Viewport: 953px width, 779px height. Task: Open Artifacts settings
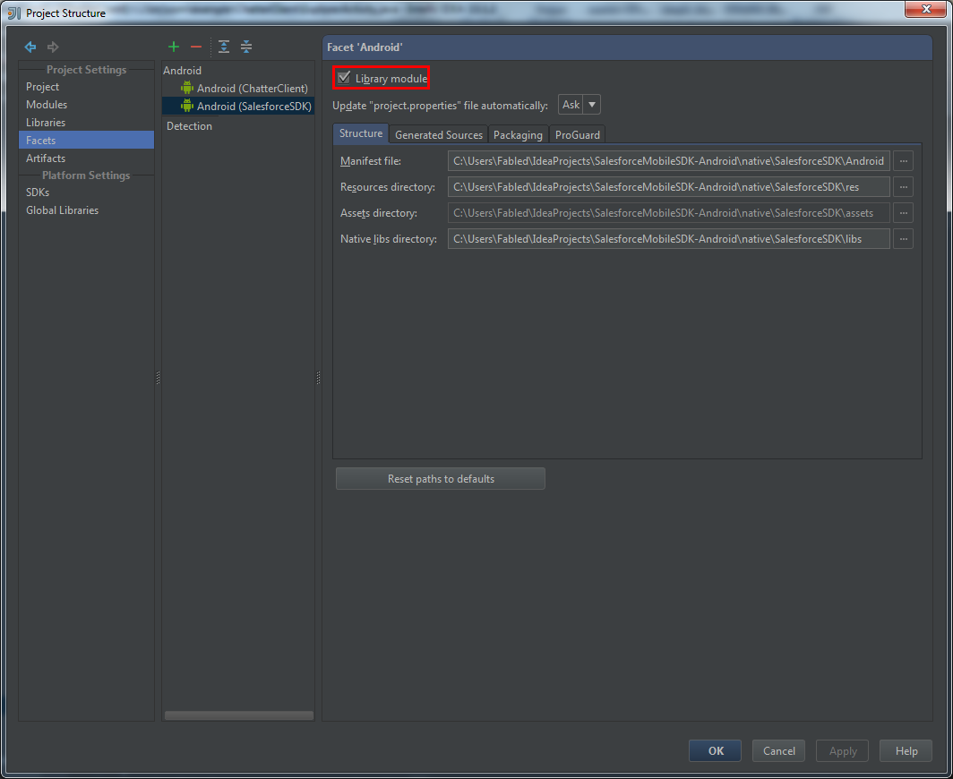86,158
